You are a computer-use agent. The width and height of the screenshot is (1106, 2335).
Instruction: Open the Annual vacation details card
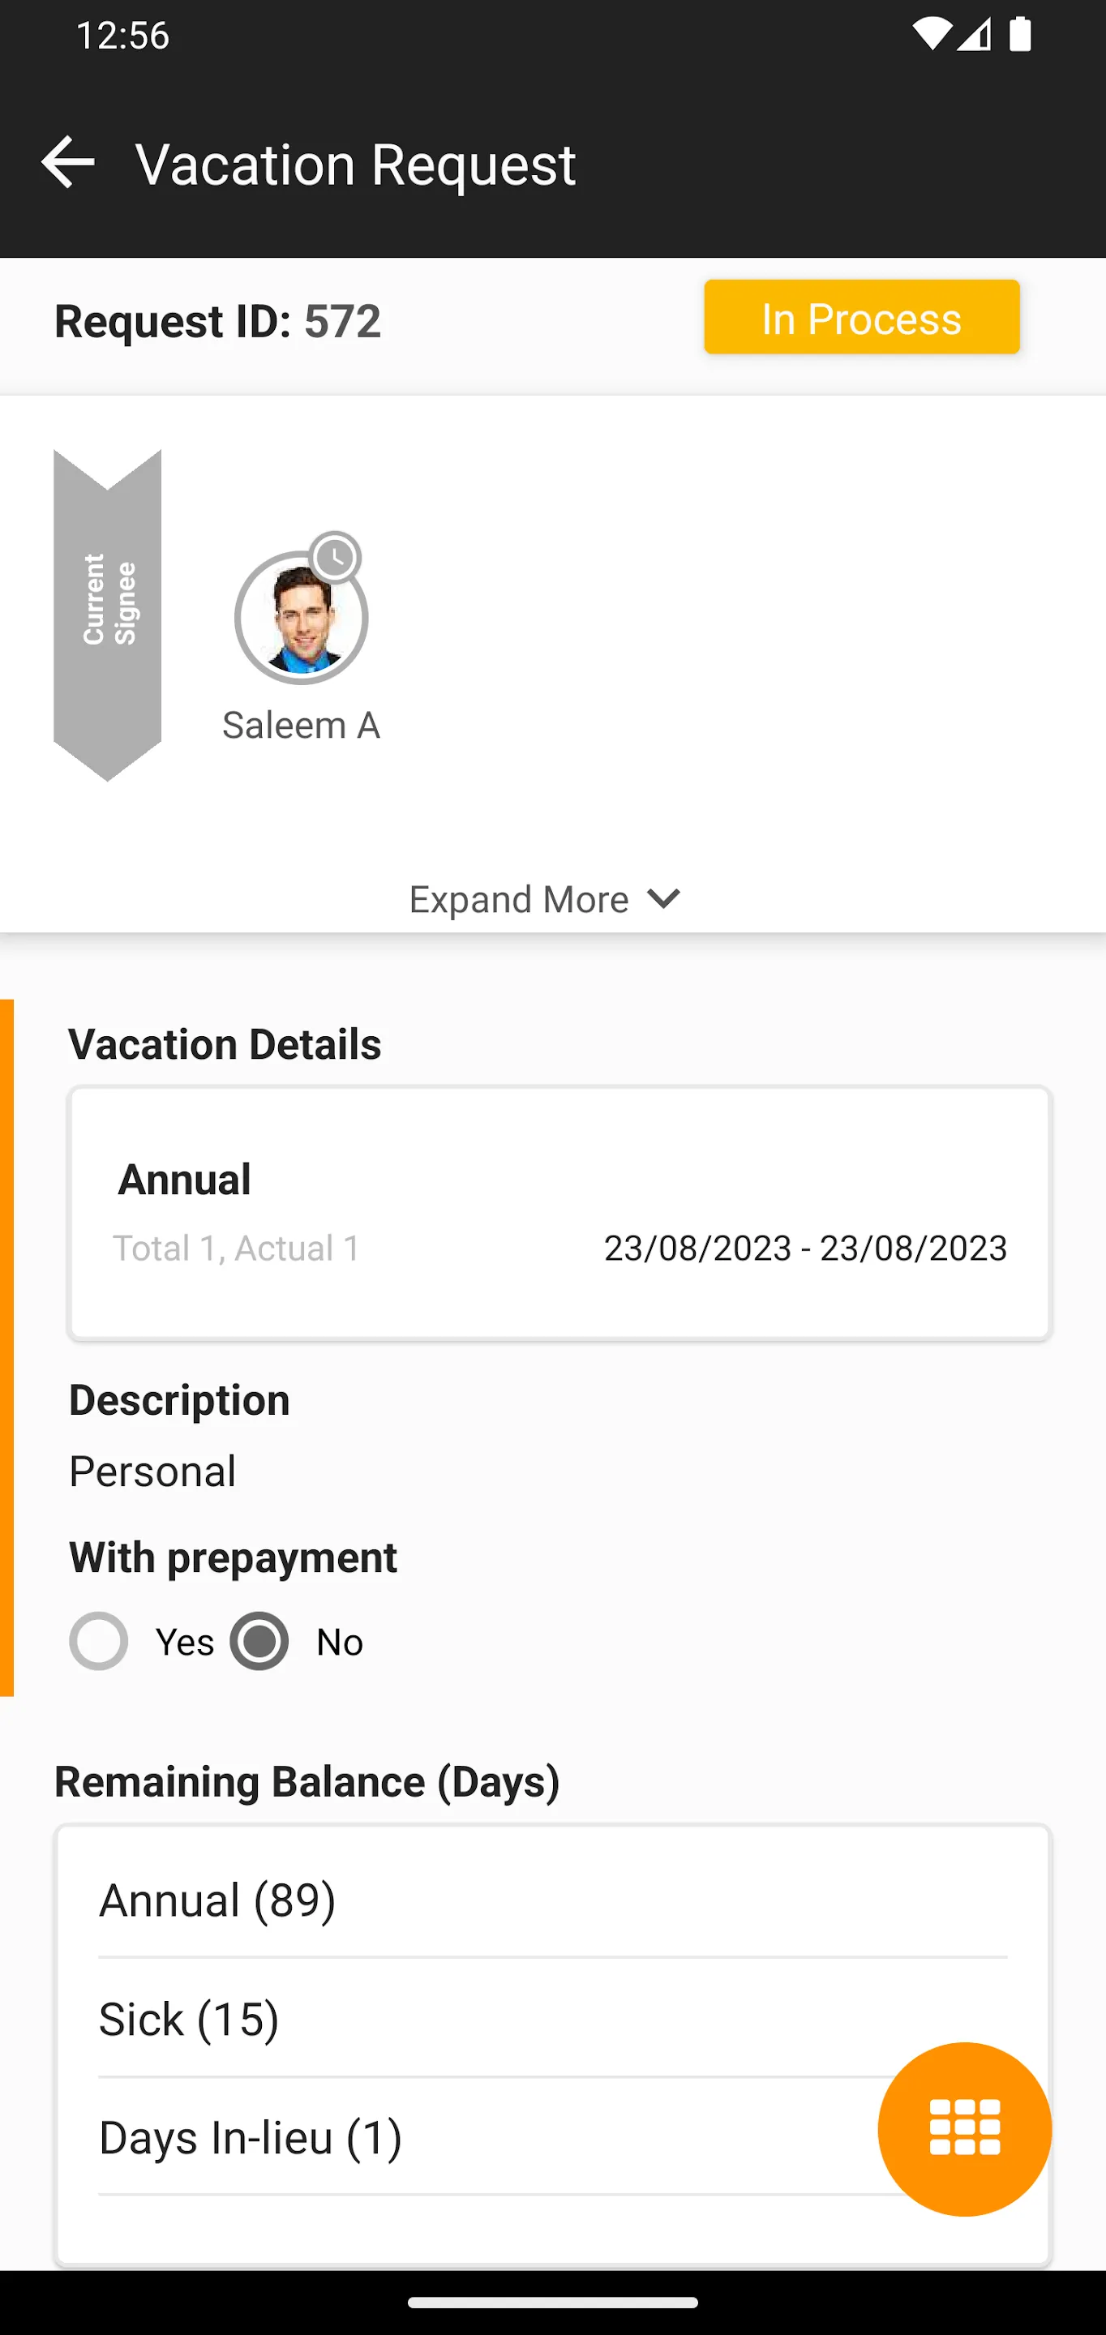click(x=559, y=1212)
